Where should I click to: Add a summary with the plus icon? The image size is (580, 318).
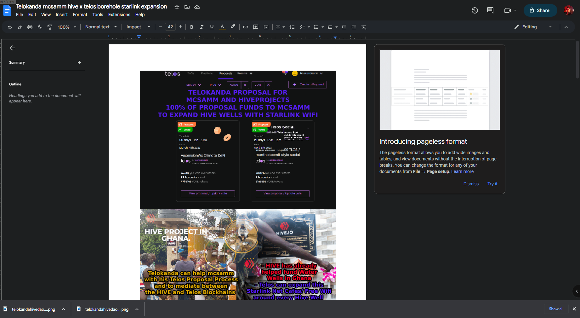79,62
